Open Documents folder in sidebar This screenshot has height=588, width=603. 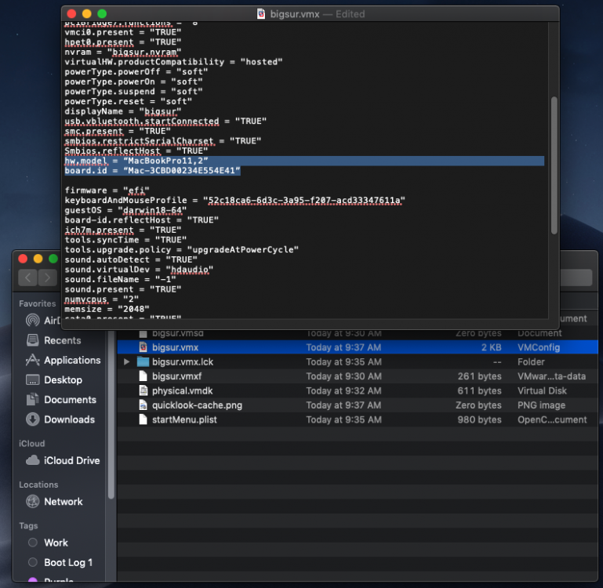pyautogui.click(x=61, y=400)
